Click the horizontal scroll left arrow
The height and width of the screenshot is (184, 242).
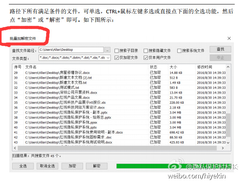click(x=15, y=148)
